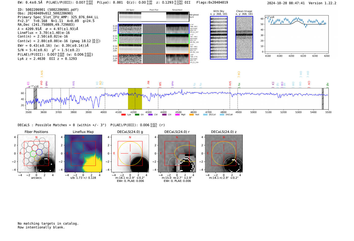Open the DECaLS(24.0) r image
Viewport: 354px width, 241px height.
[x=177, y=154]
